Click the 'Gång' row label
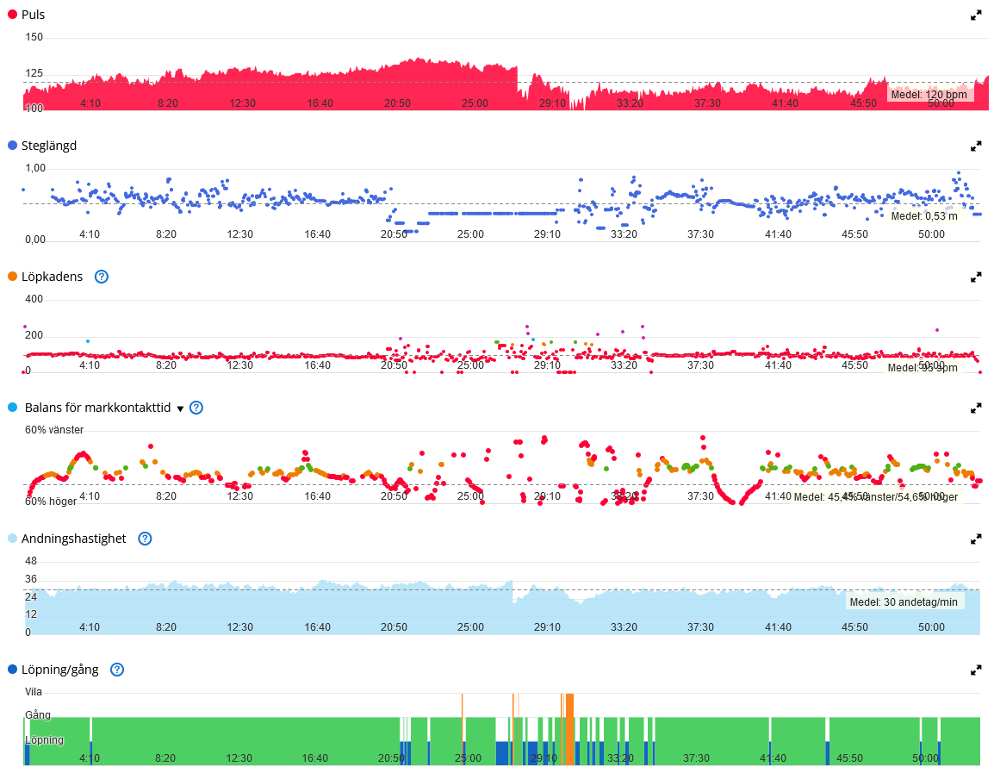Viewport: 994px width, 779px height. 38,715
